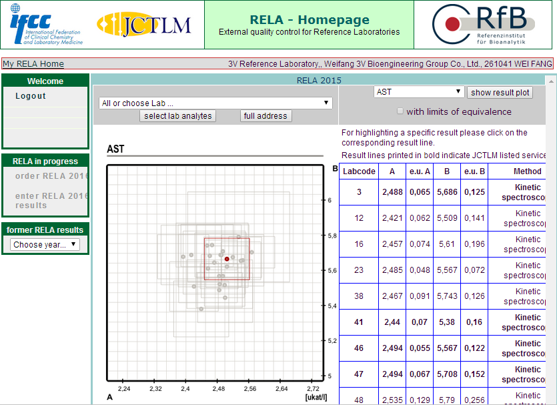This screenshot has height=405, width=557.
Task: Open the 'Choose year...' dropdown
Action: [45, 245]
